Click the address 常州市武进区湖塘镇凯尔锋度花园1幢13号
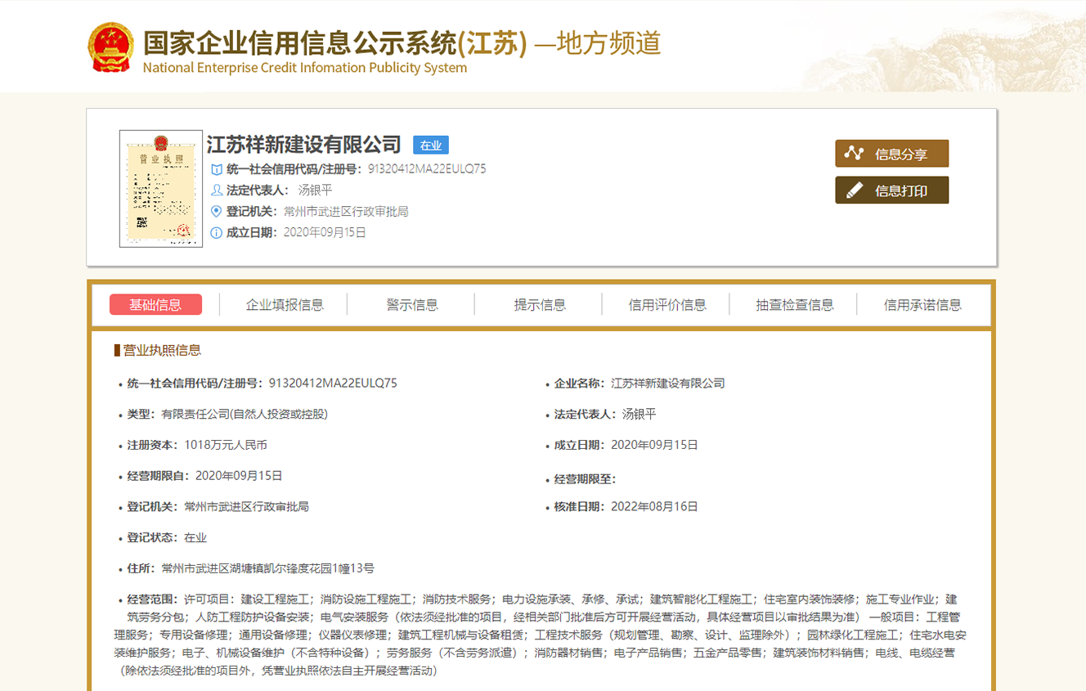This screenshot has height=691, width=1086. click(267, 568)
